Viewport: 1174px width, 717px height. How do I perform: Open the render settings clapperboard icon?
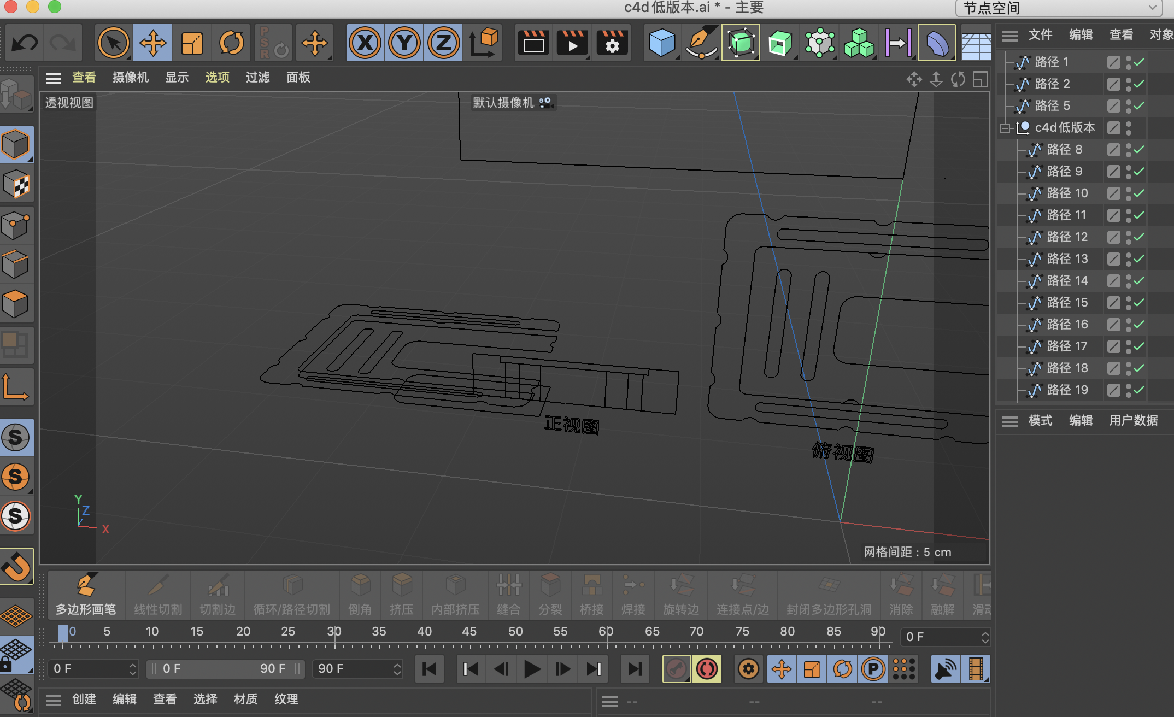click(612, 43)
